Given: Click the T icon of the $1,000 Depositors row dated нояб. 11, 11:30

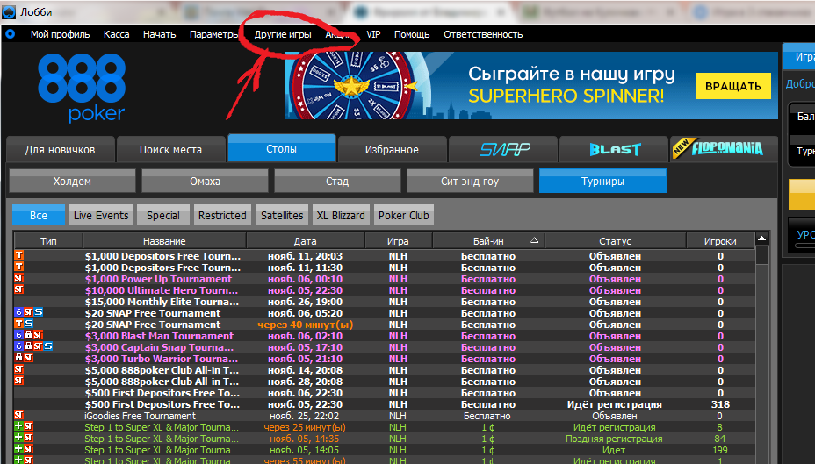Looking at the screenshot, I should [x=18, y=267].
